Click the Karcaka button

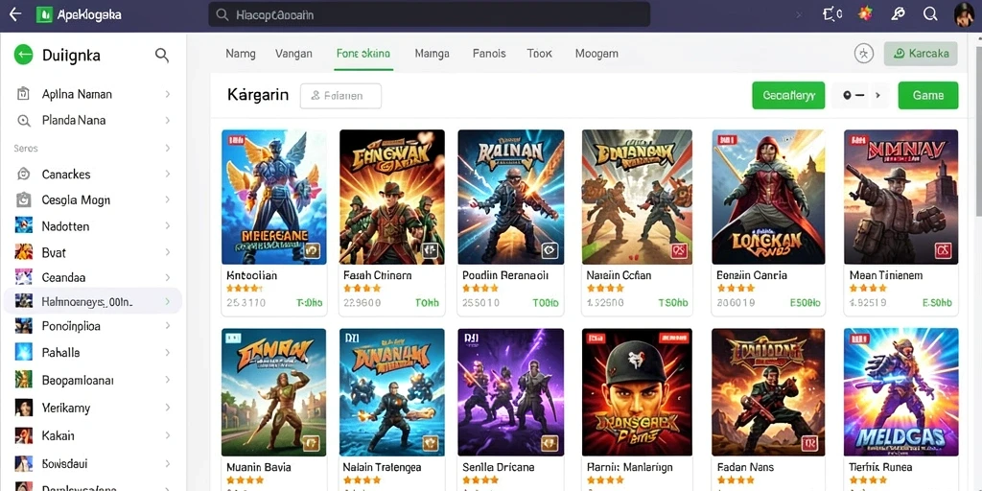[x=921, y=54]
